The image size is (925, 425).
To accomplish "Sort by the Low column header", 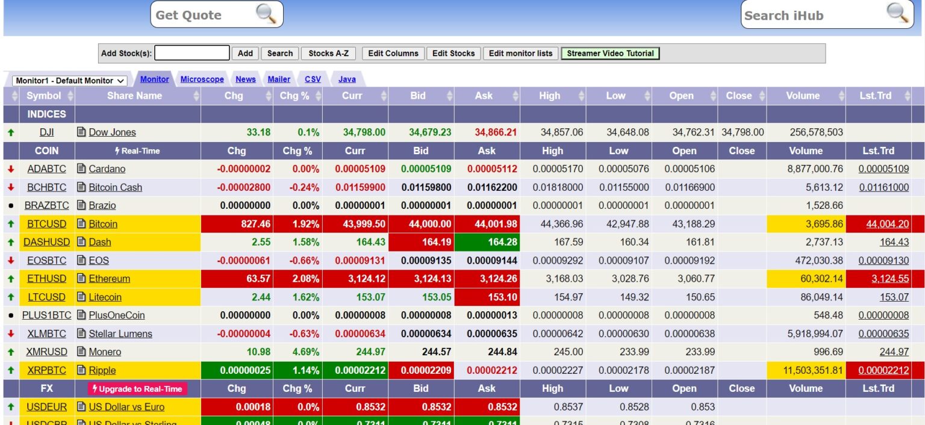I will pyautogui.click(x=619, y=96).
